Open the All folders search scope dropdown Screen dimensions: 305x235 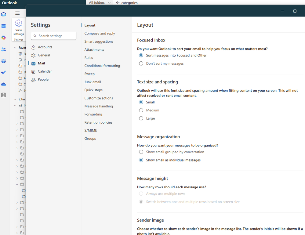click(100, 2)
